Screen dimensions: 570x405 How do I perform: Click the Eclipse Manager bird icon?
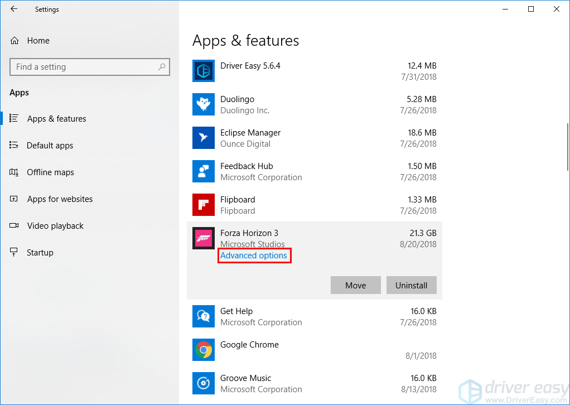point(204,138)
